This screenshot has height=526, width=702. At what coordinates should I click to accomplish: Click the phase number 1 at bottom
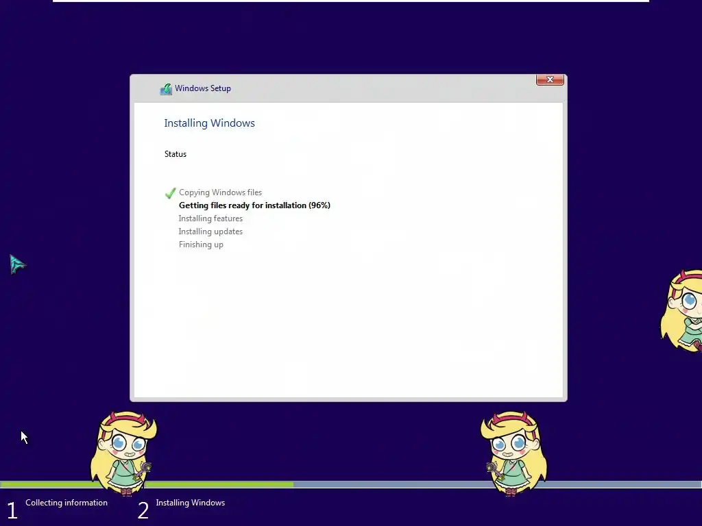(12, 510)
